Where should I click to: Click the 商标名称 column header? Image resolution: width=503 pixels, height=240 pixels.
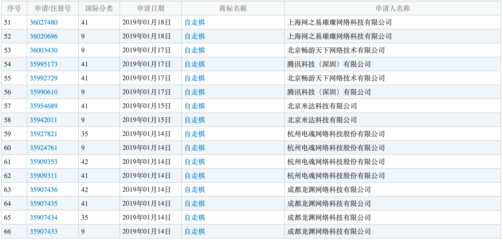pos(233,8)
